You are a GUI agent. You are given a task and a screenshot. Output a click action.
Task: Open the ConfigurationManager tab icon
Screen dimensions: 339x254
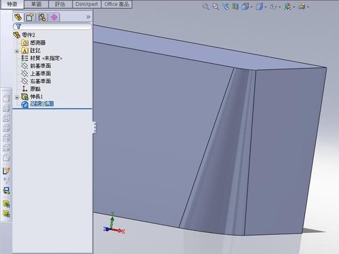pyautogui.click(x=42, y=17)
